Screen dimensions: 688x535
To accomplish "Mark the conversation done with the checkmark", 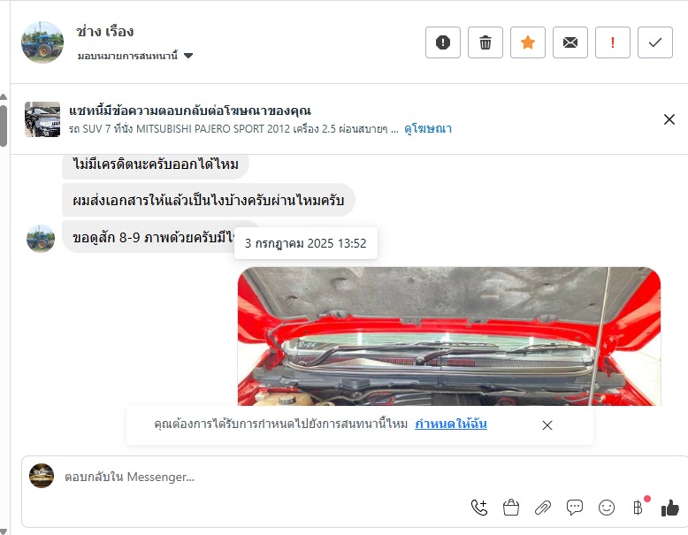I will pos(655,42).
